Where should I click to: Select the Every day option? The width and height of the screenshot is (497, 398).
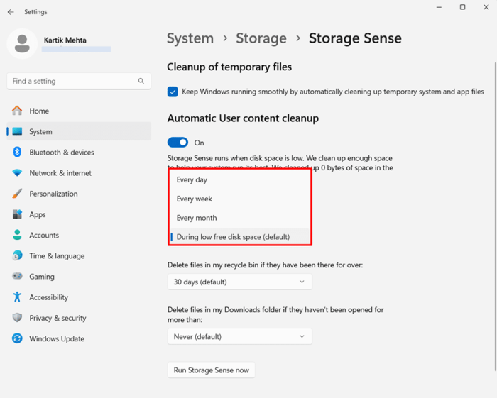(x=240, y=179)
